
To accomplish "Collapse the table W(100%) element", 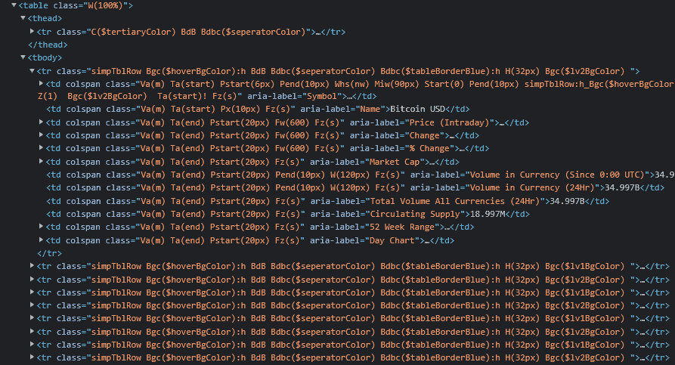I will click(x=14, y=5).
